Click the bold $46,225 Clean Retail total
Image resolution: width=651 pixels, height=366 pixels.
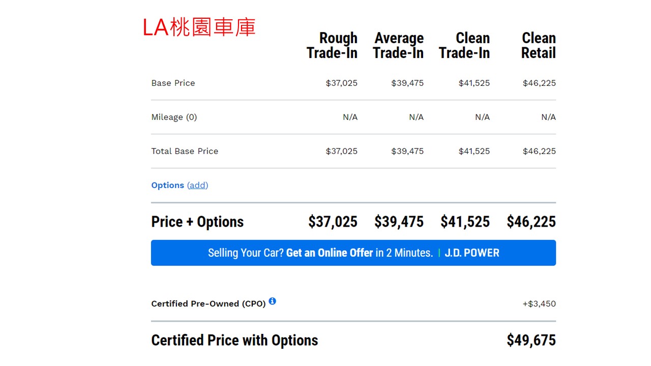[531, 222]
